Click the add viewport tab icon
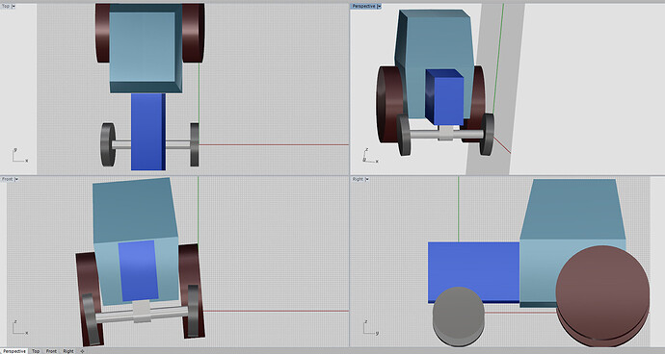This screenshot has width=665, height=354. pos(82,351)
